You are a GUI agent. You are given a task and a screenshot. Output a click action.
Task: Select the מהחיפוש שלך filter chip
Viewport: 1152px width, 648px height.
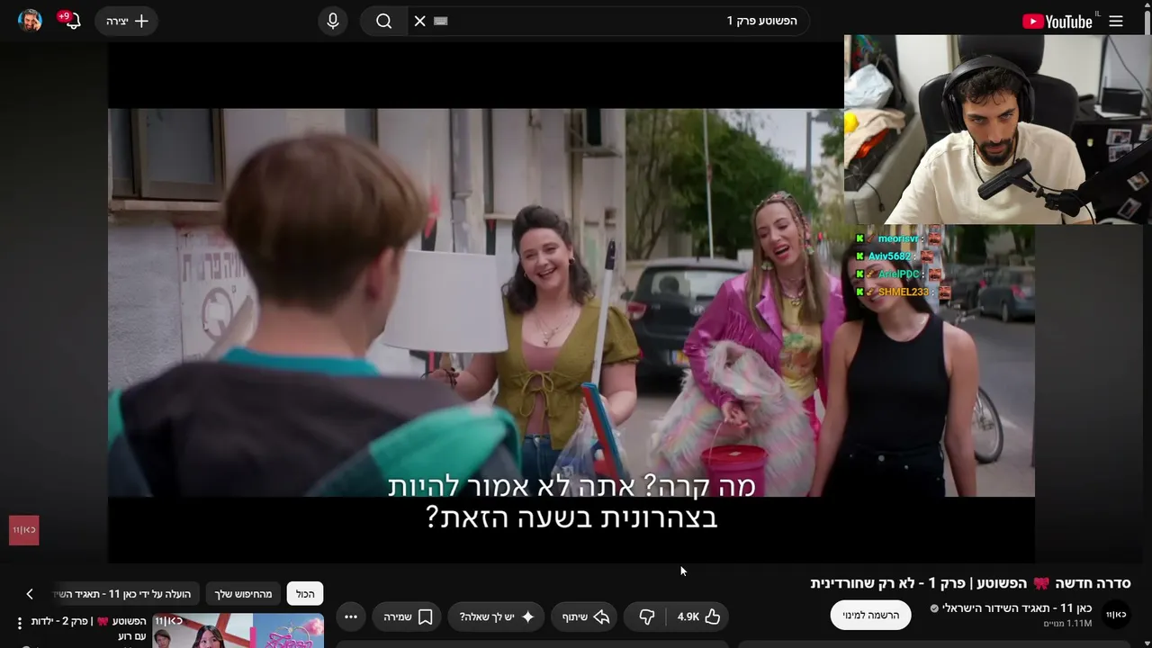click(243, 594)
